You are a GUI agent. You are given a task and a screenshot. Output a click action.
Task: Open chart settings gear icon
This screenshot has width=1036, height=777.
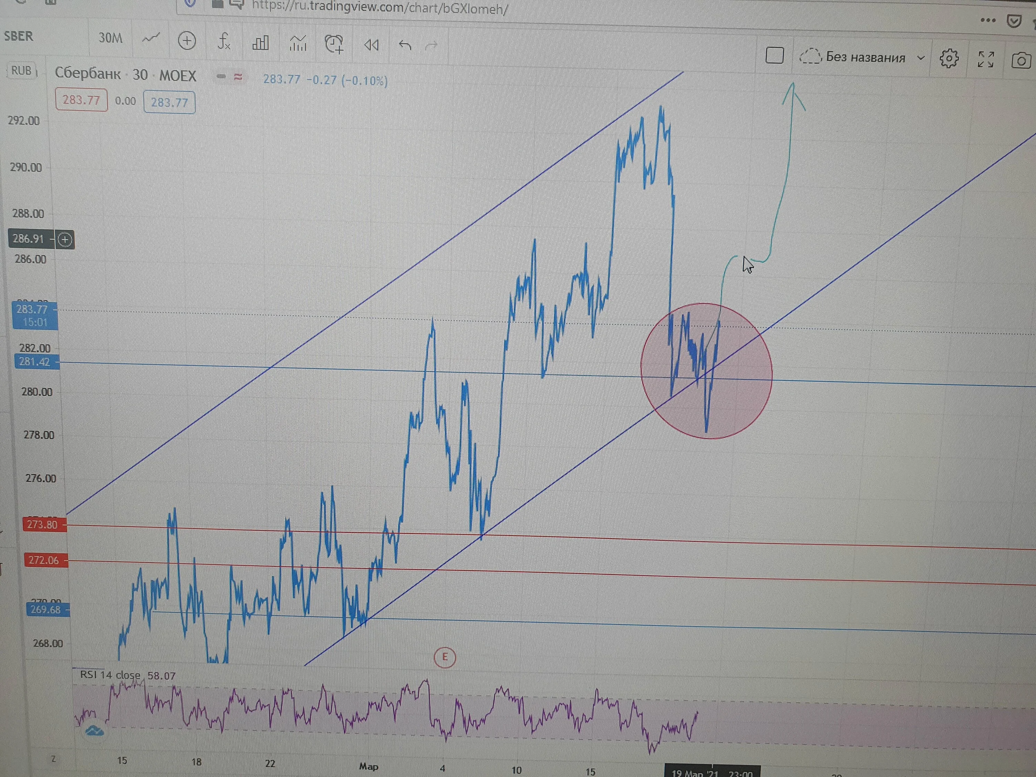click(949, 59)
